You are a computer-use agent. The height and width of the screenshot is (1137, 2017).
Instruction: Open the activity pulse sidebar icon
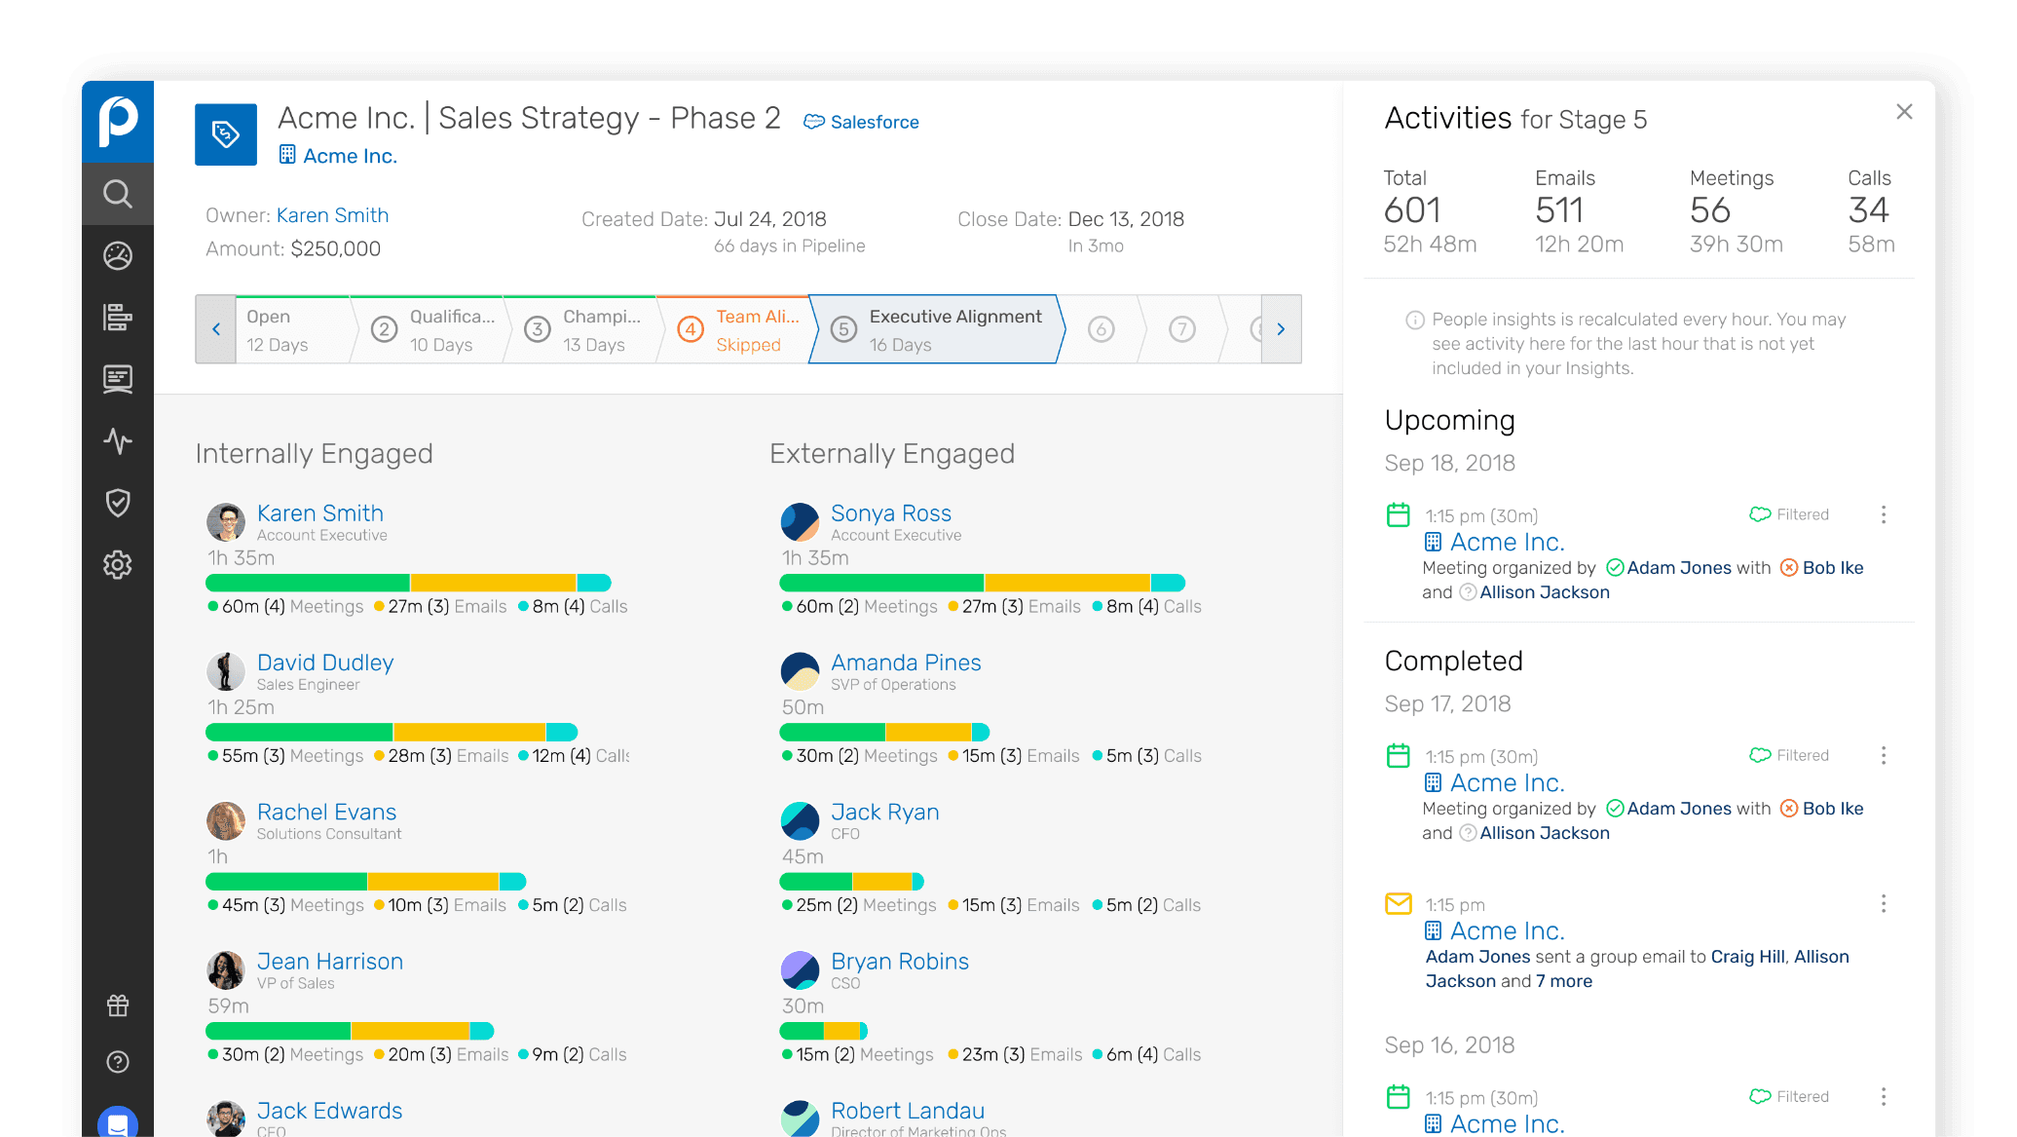pos(118,441)
